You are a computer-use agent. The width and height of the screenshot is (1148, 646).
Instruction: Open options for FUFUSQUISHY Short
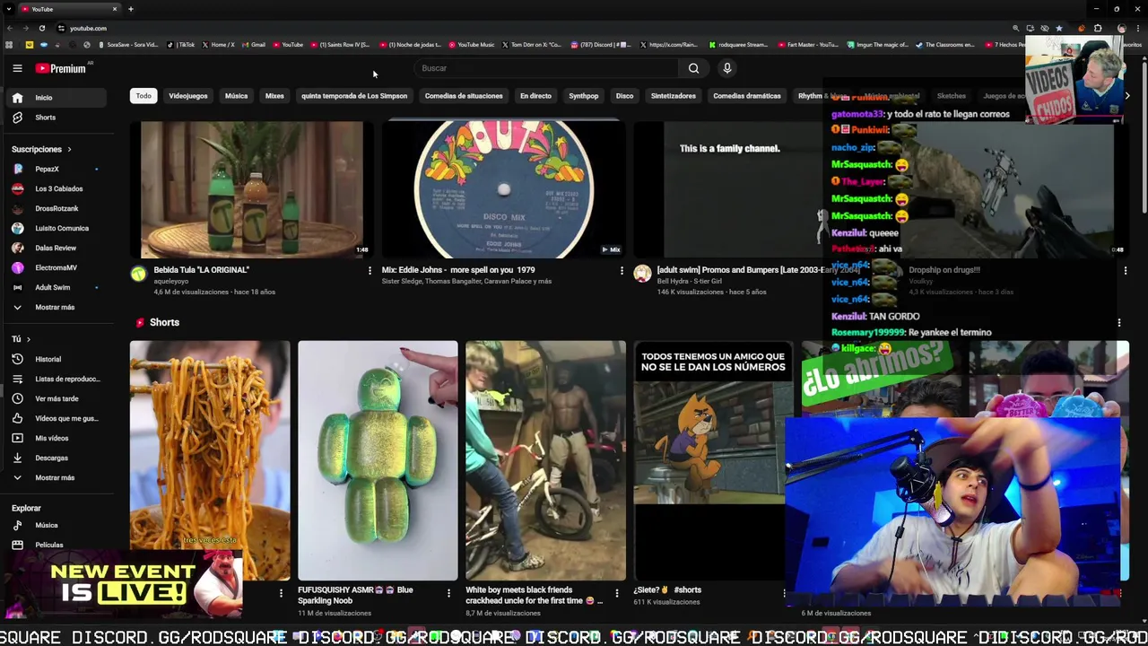tap(448, 593)
